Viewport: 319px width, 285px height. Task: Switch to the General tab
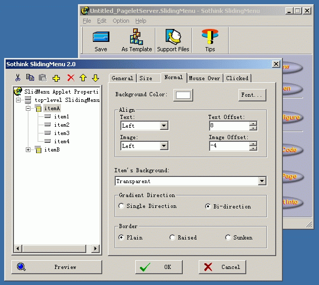(122, 78)
